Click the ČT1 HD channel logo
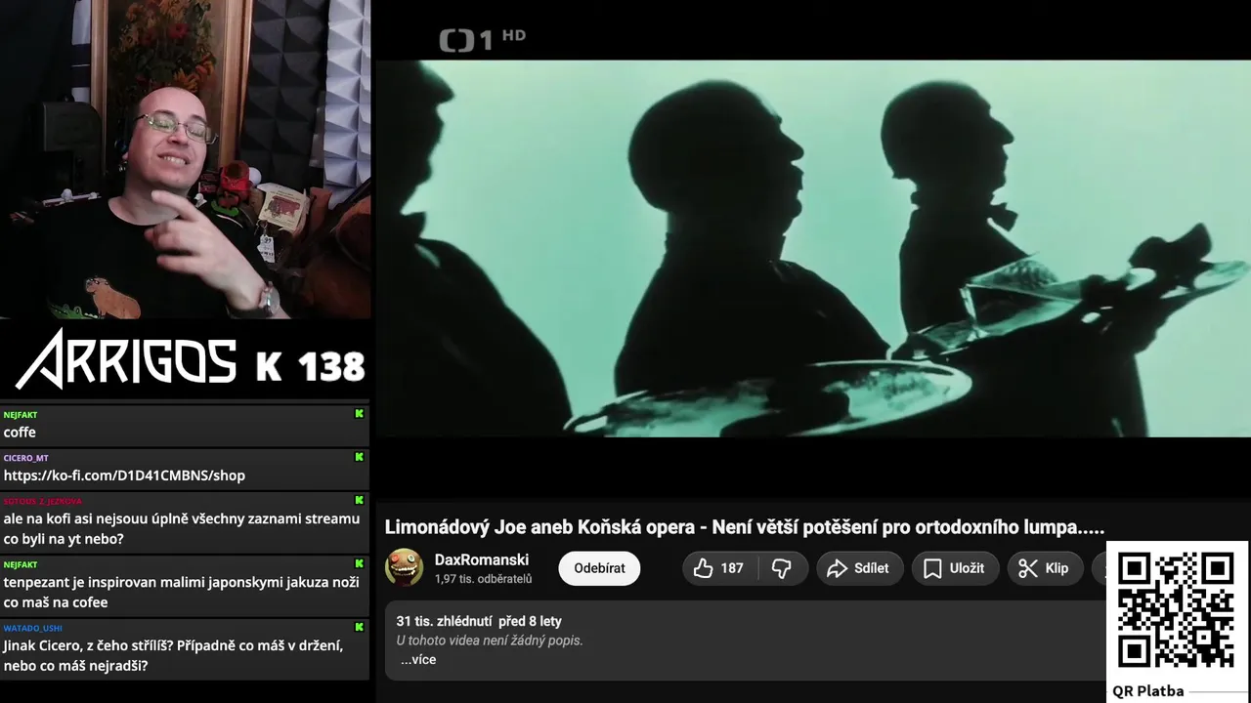 (x=482, y=39)
